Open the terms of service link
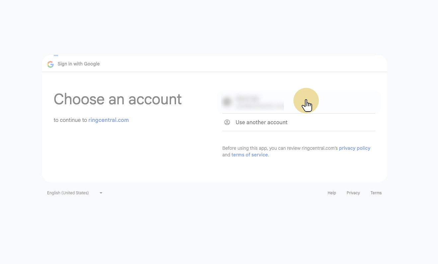 pyautogui.click(x=249, y=155)
